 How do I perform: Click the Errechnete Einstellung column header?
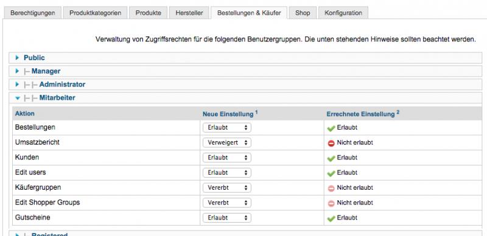tap(363, 114)
